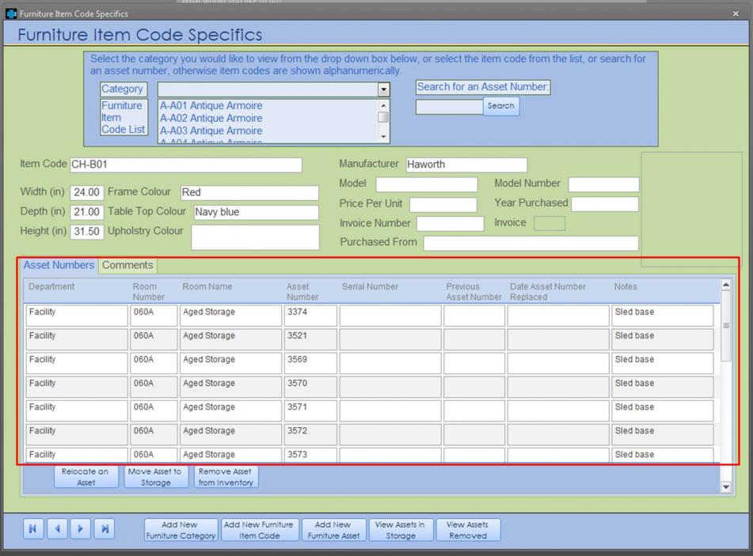Image resolution: width=753 pixels, height=556 pixels.
Task: Click asset number 3374 cell
Action: coord(310,316)
